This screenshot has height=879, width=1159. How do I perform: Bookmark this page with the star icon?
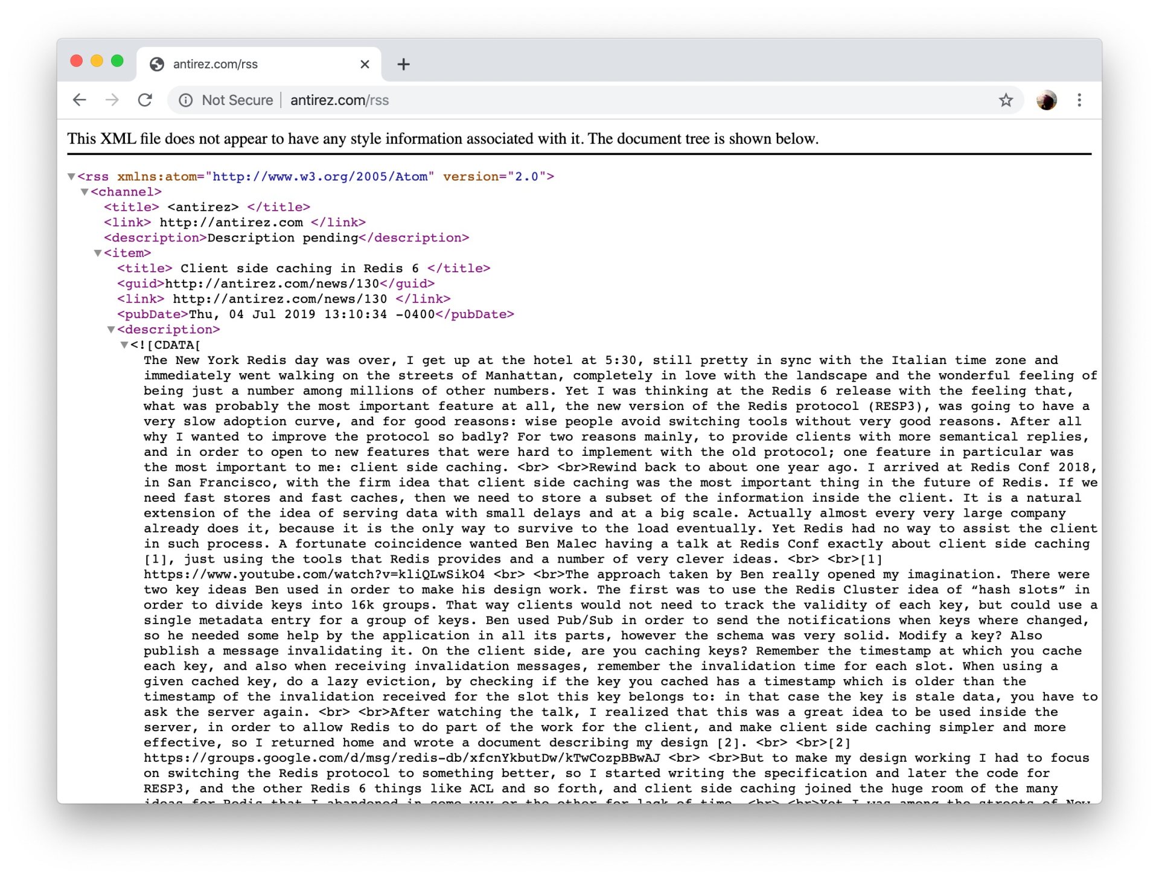[x=1006, y=100]
